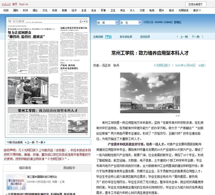215x195 pixels.
Task: Click the left arrow beside 上一期
Action: (x=178, y=37)
